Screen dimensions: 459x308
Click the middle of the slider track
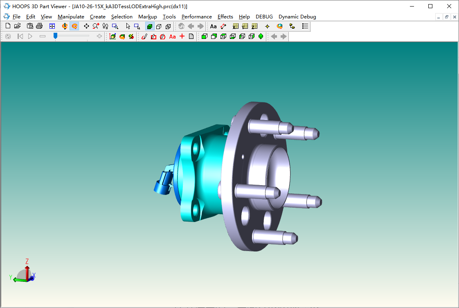pyautogui.click(x=71, y=36)
